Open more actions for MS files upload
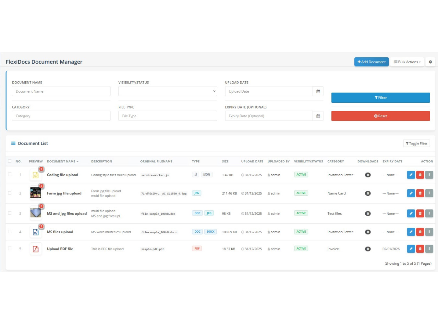Image resolution: width=438 pixels, height=324 pixels. coord(429,232)
